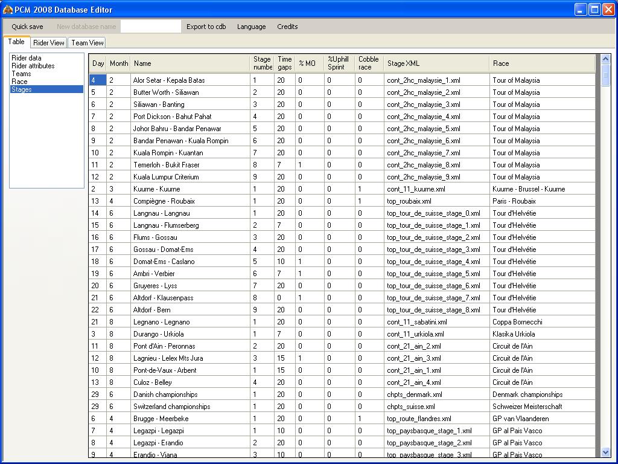Open Export to cdb option
This screenshot has width=618, height=464.
(x=206, y=27)
